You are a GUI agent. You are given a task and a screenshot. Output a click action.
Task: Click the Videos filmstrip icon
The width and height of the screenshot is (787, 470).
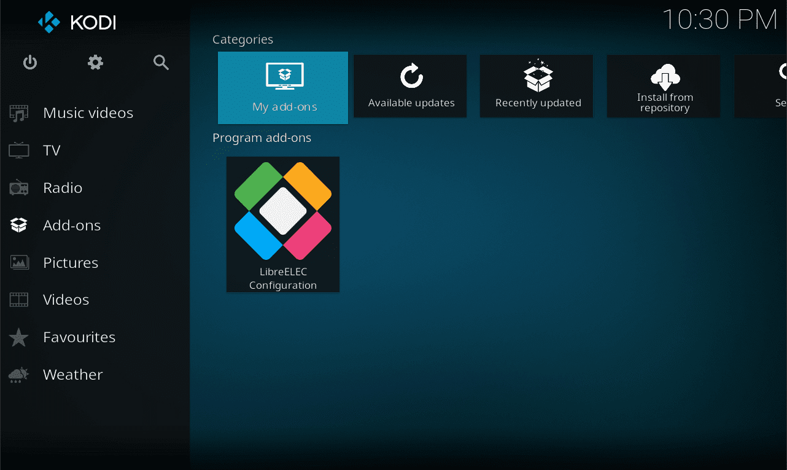(x=19, y=300)
